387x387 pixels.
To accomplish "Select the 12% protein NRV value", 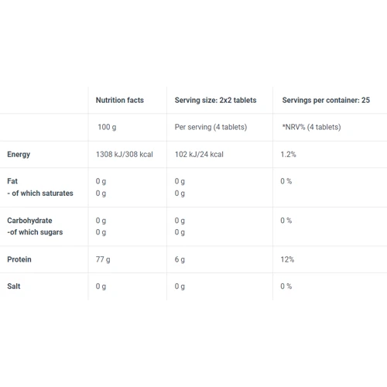I will 287,259.
